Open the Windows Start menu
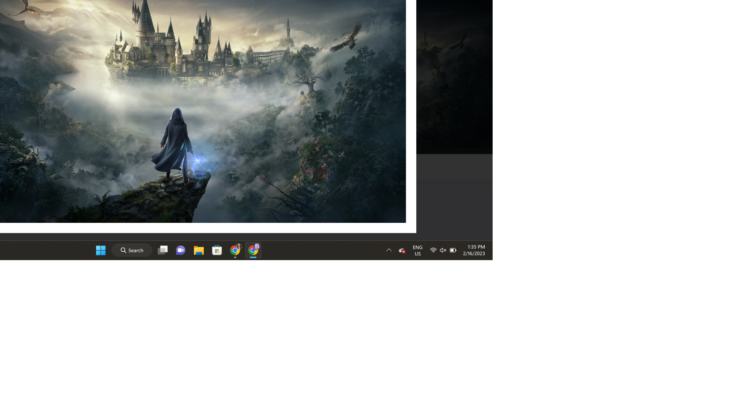Screen dimensions: 730x412 point(101,251)
